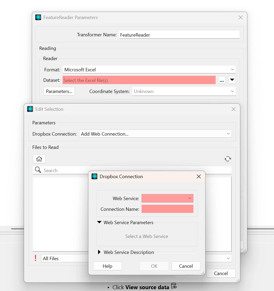Viewport: 274px width, 291px height.
Task: Close the FeatureReader Parameters window
Action: (241, 18)
